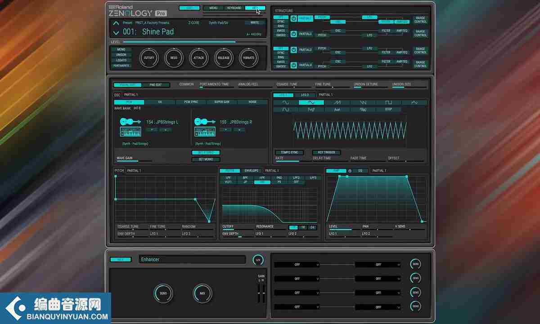540x324 pixels.
Task: Select SYNC structure for partials 1-2
Action: click(x=281, y=22)
